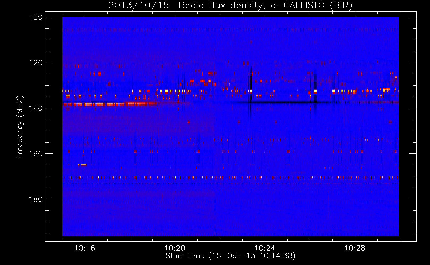Viewport: 430px width, 265px height.
Task: Click the 120 frequency tick label
Action: point(36,63)
